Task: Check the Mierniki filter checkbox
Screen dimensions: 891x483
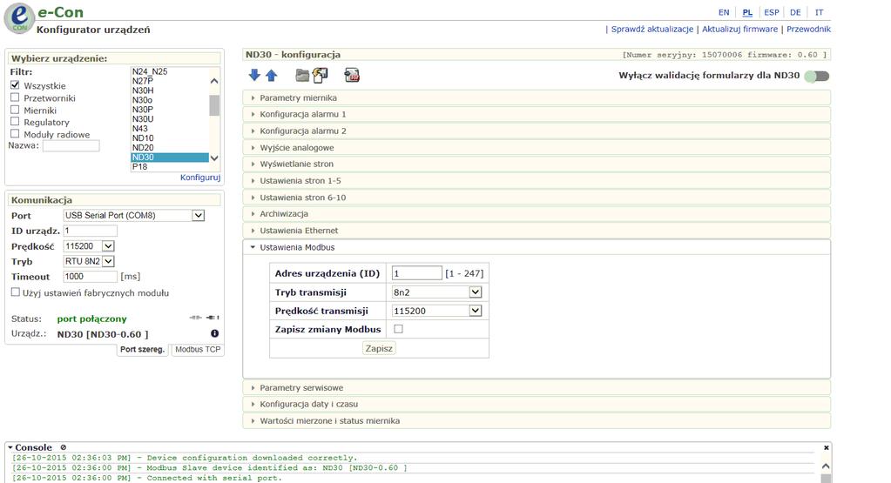Action: pos(15,110)
